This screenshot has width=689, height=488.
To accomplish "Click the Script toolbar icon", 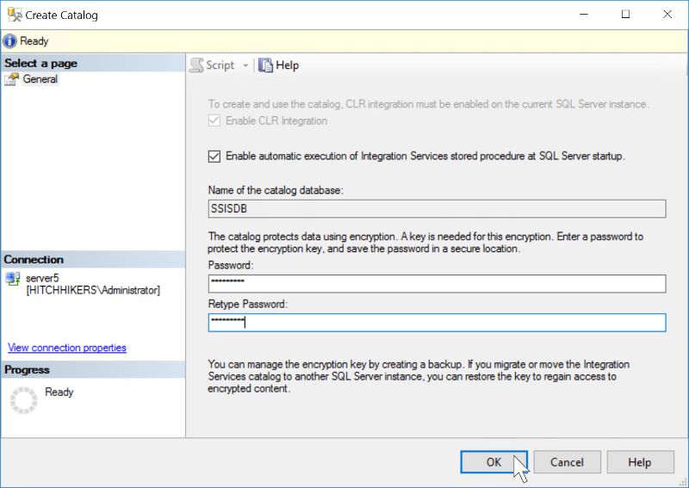I will click(196, 65).
